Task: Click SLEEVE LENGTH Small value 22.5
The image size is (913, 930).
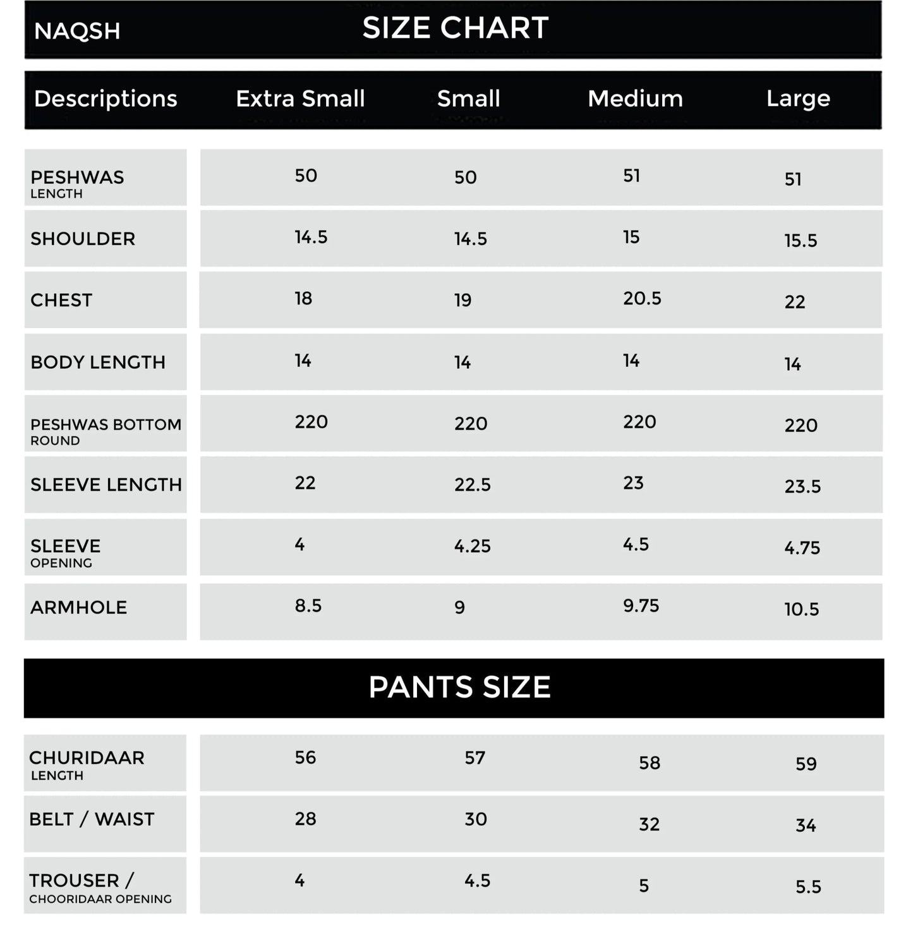Action: pos(473,485)
